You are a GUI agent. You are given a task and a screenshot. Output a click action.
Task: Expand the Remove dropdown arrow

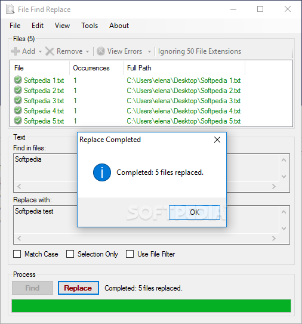click(x=88, y=51)
